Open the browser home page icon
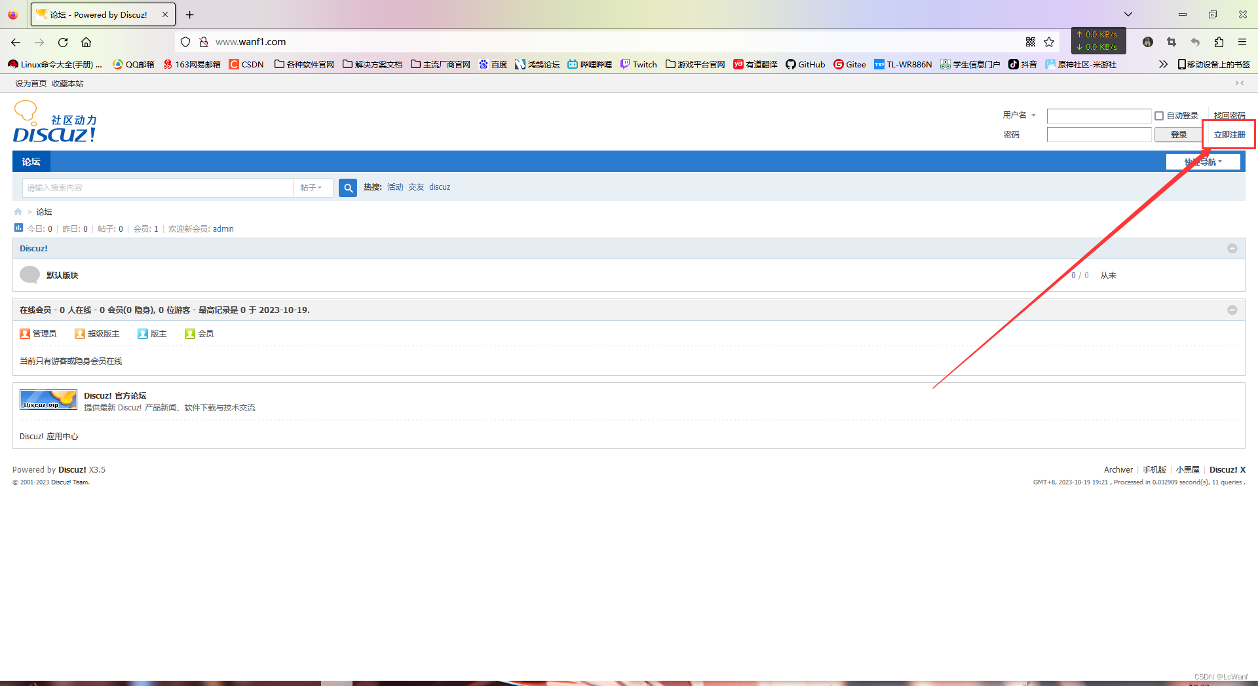The width and height of the screenshot is (1258, 686). [86, 42]
